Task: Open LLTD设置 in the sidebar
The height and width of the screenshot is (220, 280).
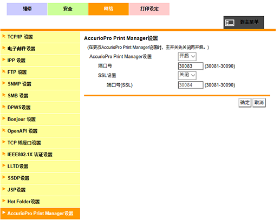Action: pos(40,166)
